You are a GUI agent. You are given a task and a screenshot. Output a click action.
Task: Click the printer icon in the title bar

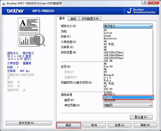(x=4, y=4)
